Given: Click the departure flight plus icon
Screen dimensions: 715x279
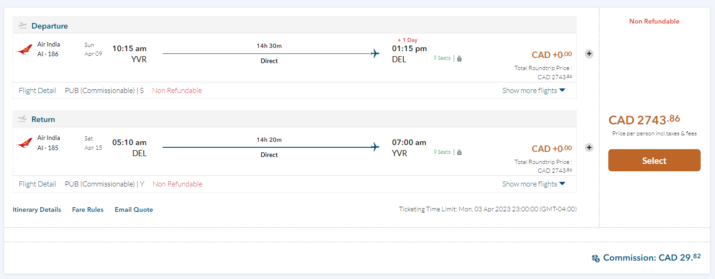Looking at the screenshot, I should pyautogui.click(x=589, y=54).
